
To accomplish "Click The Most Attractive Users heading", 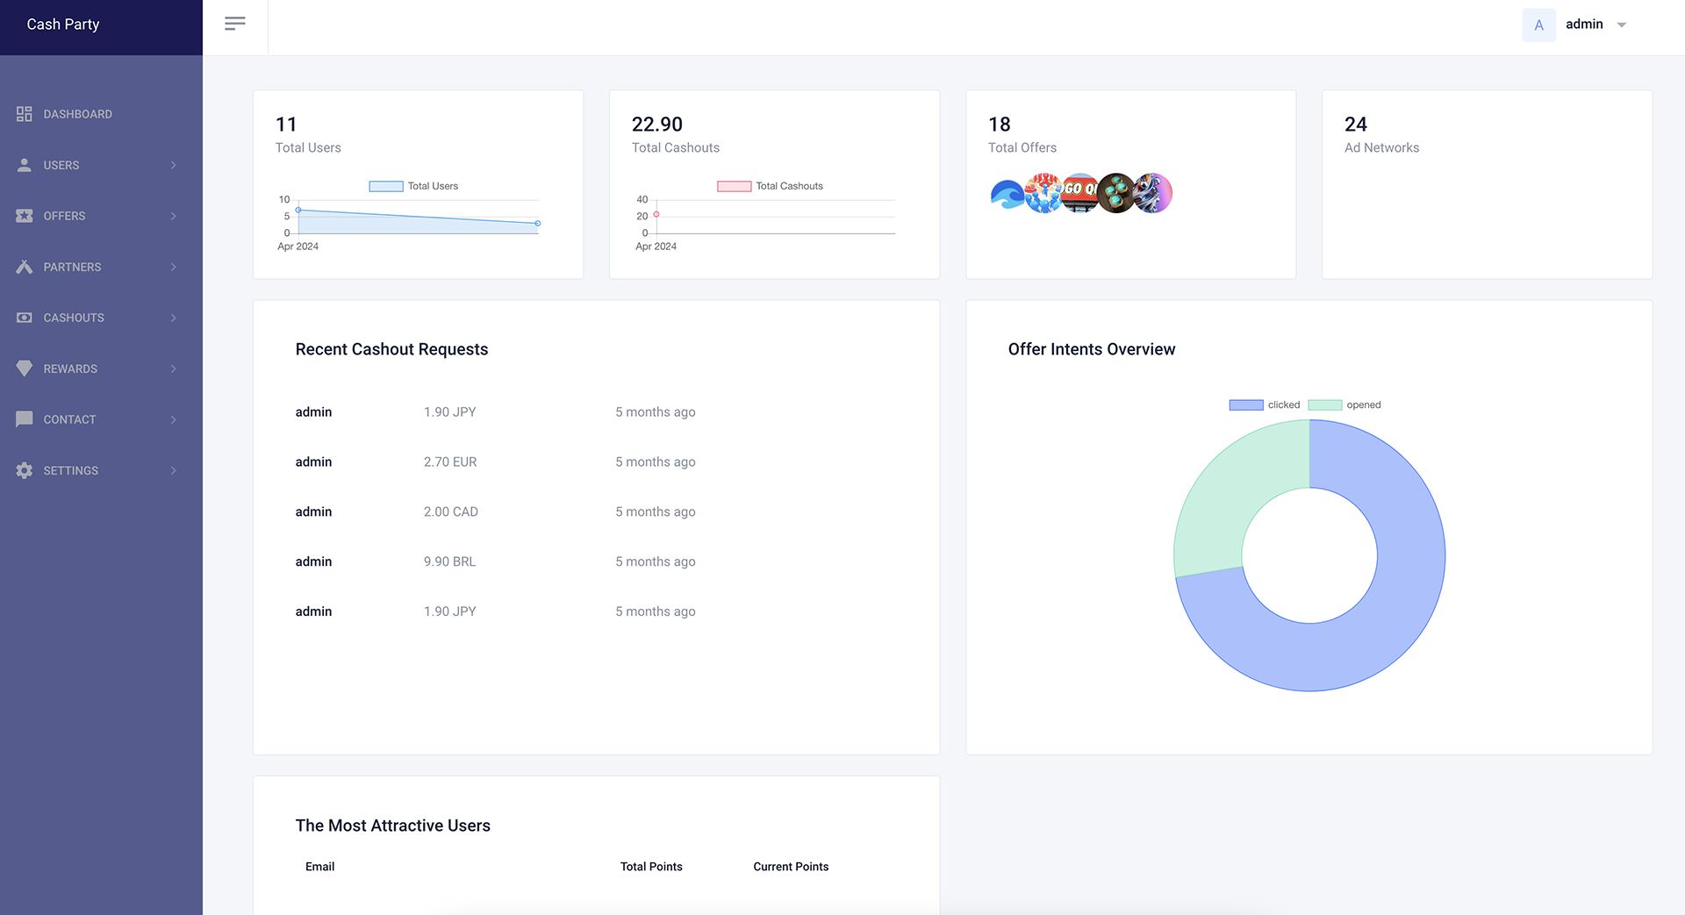I will coord(393,826).
